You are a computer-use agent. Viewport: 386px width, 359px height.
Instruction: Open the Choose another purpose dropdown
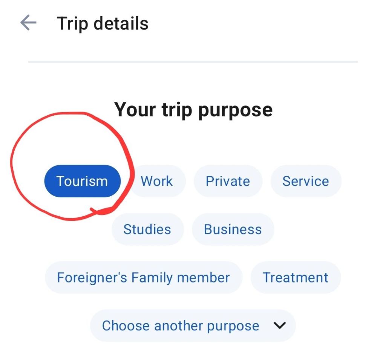[193, 326]
